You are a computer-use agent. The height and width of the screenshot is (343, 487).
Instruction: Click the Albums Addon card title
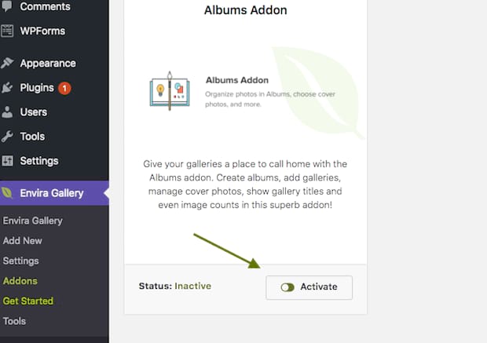(245, 11)
